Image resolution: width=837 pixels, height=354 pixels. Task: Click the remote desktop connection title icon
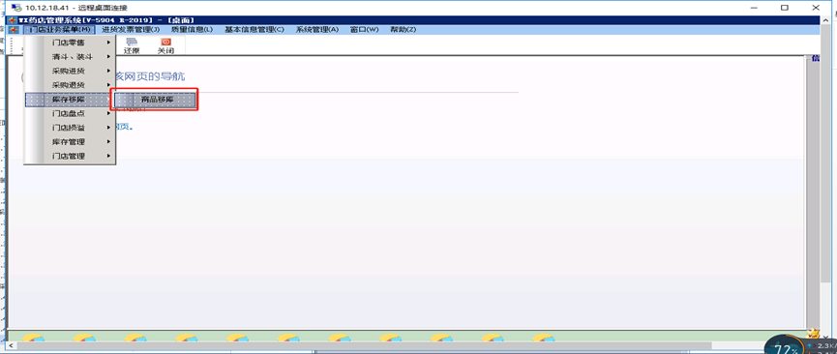[16, 8]
